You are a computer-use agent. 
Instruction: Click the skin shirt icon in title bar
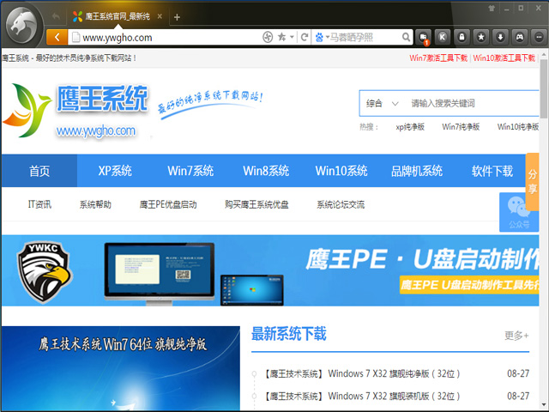492,9
